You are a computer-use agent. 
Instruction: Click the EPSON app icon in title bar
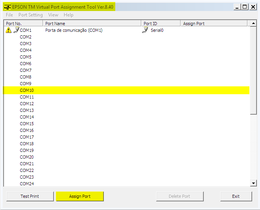7,7
